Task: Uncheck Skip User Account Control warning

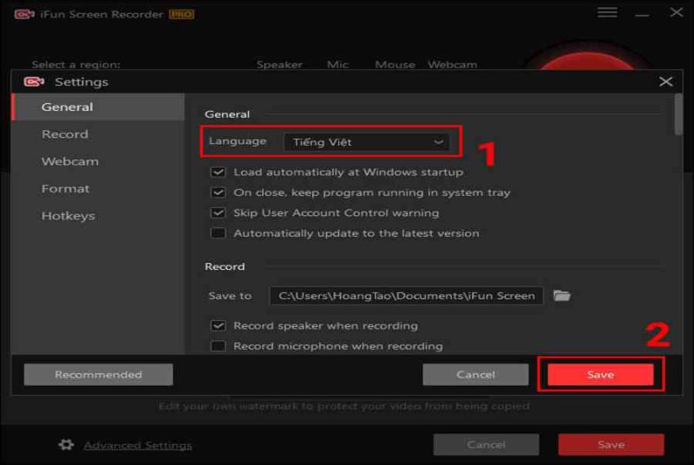Action: (x=218, y=213)
